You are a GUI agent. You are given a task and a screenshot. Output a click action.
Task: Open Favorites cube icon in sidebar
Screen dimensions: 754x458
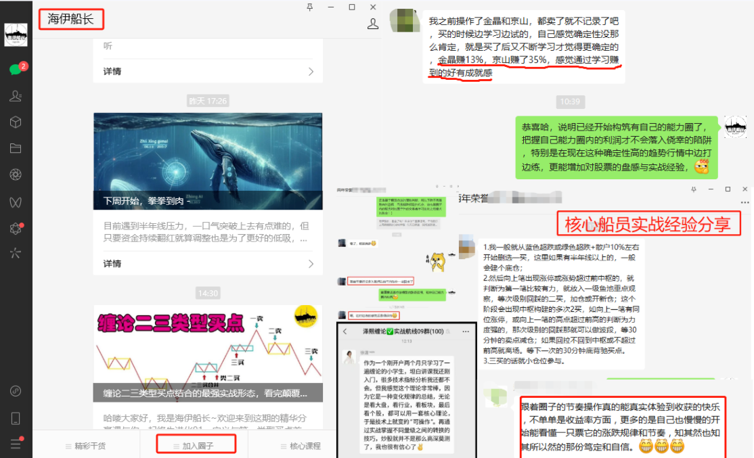16,122
